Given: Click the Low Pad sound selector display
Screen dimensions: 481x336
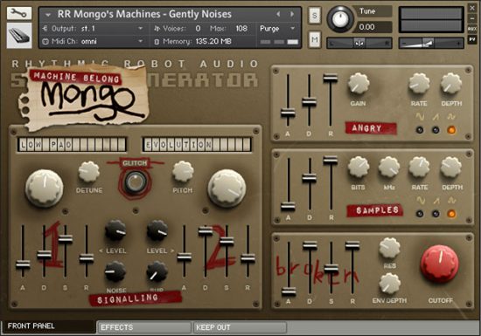Looking at the screenshot, I should pyautogui.click(x=72, y=145).
